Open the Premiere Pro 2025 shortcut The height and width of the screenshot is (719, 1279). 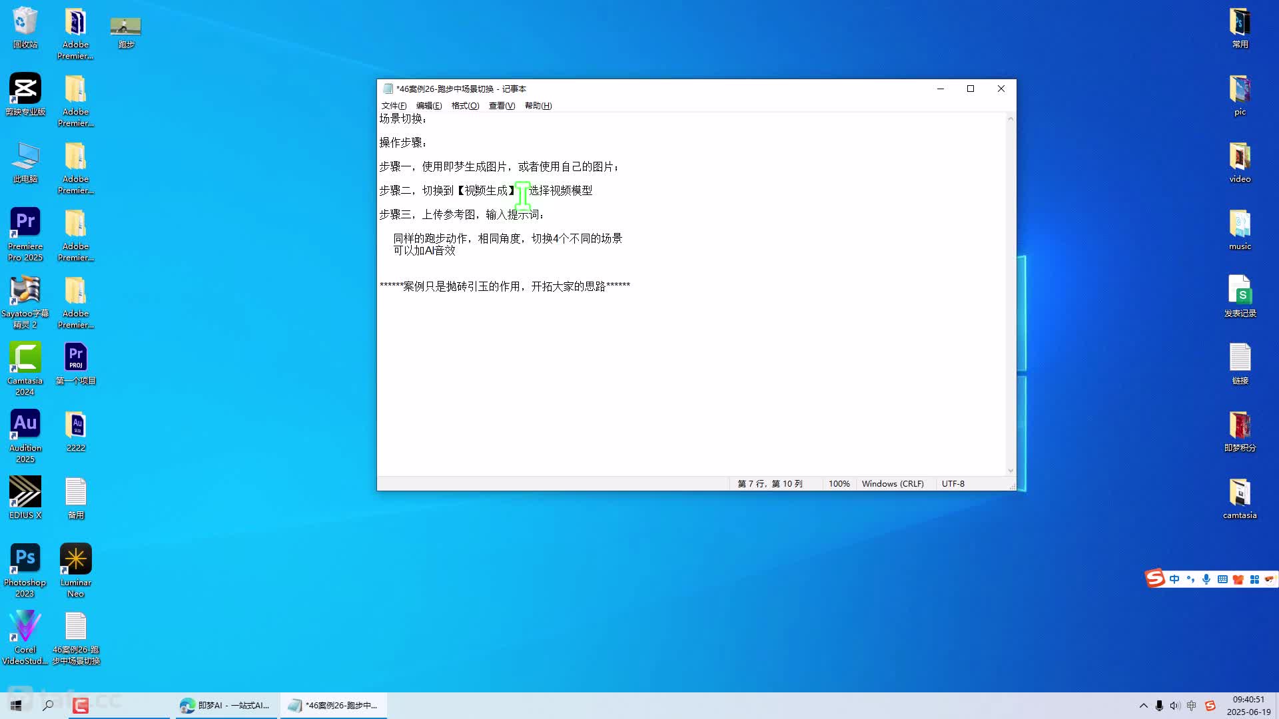tap(25, 224)
